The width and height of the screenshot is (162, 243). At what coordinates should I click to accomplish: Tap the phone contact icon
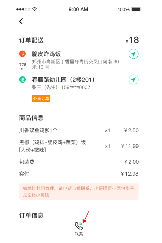tap(79, 226)
